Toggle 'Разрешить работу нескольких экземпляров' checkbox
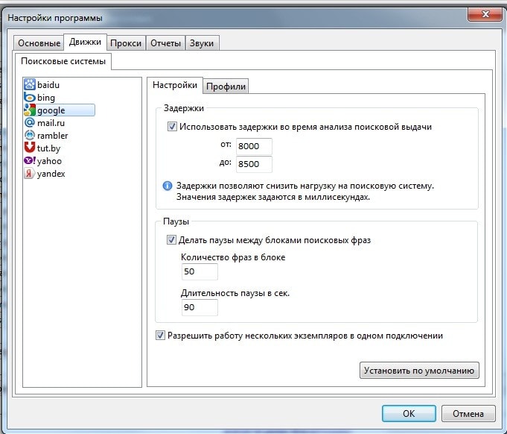507x434 pixels. (161, 336)
